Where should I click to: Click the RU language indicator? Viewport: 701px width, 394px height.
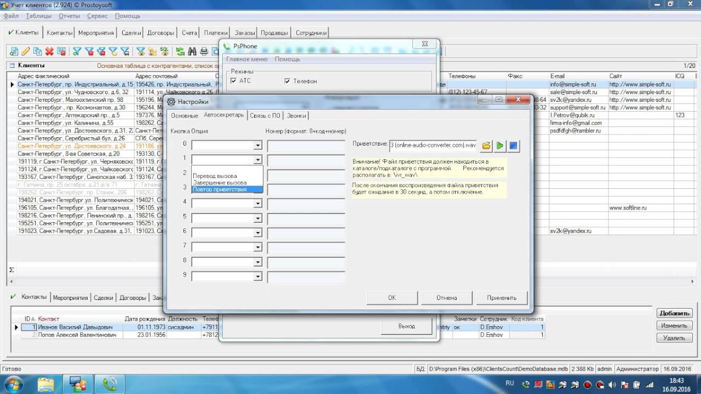[x=510, y=383]
